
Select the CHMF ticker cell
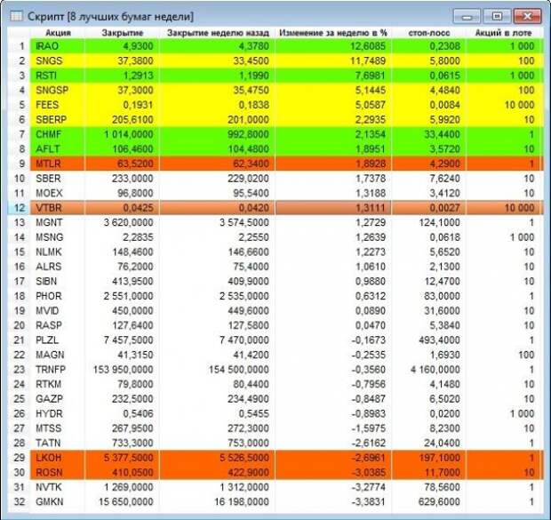point(58,134)
